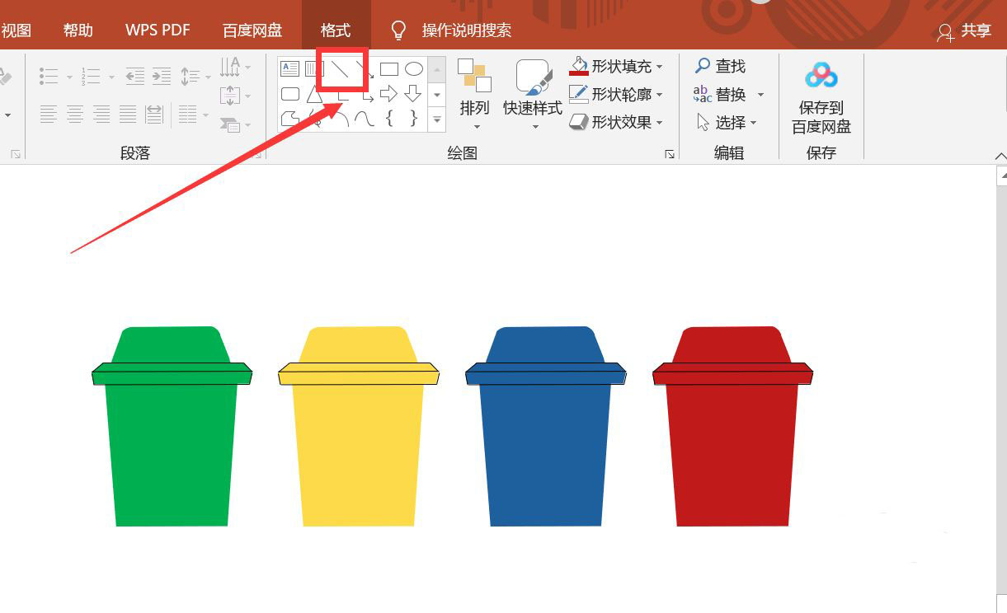Select the Line shape tool

340,69
